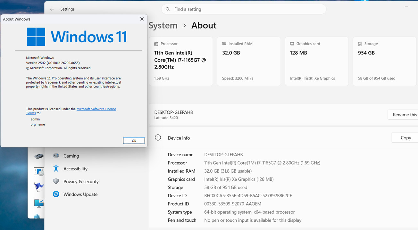Click '954 GB' on the Storage card
This screenshot has width=418, height=230.
coord(366,53)
